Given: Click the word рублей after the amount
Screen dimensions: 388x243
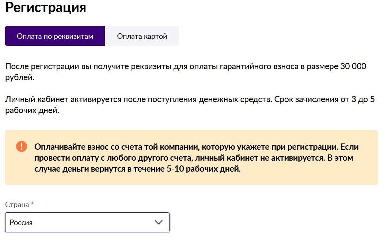Looking at the screenshot, I should [x=20, y=77].
